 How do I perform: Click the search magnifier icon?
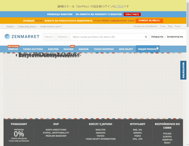click(x=146, y=37)
